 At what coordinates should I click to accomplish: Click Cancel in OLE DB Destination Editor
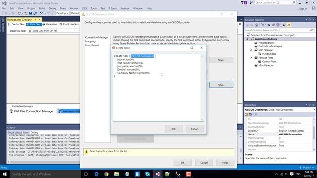coord(204,163)
